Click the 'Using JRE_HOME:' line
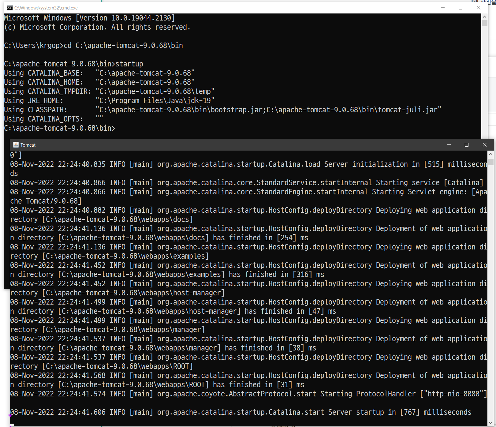The width and height of the screenshot is (496, 427). tap(109, 101)
